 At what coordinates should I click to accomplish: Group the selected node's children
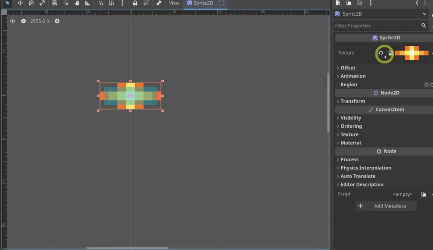[146, 3]
